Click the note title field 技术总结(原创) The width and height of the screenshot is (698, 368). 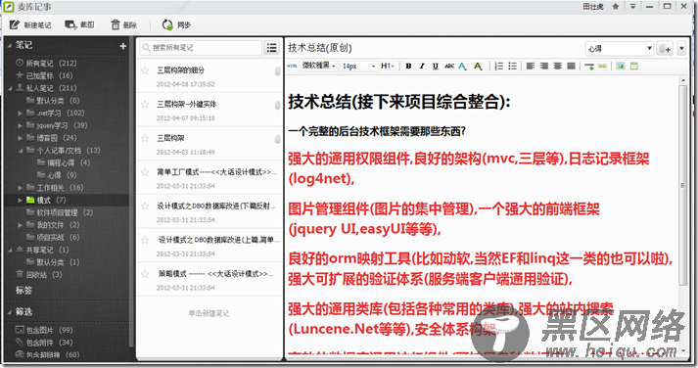319,48
